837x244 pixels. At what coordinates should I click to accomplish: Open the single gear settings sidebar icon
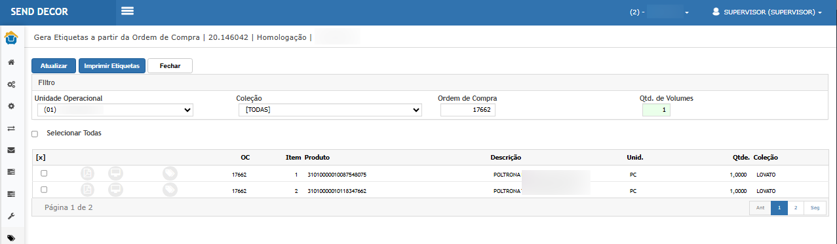11,106
